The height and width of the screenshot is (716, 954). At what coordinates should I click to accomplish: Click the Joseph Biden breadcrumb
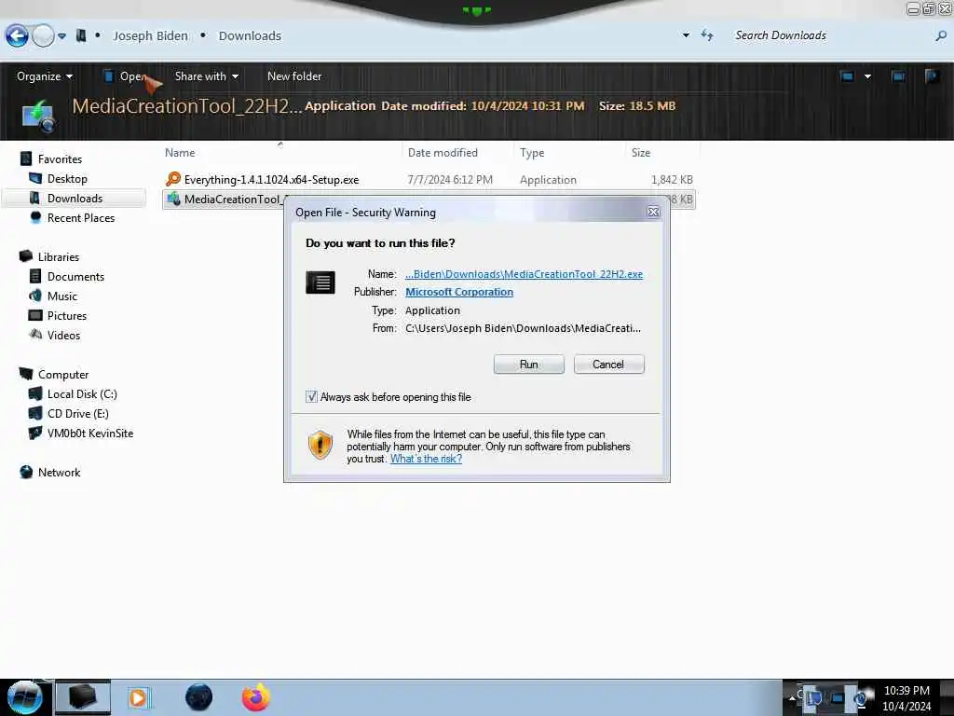pyautogui.click(x=150, y=36)
